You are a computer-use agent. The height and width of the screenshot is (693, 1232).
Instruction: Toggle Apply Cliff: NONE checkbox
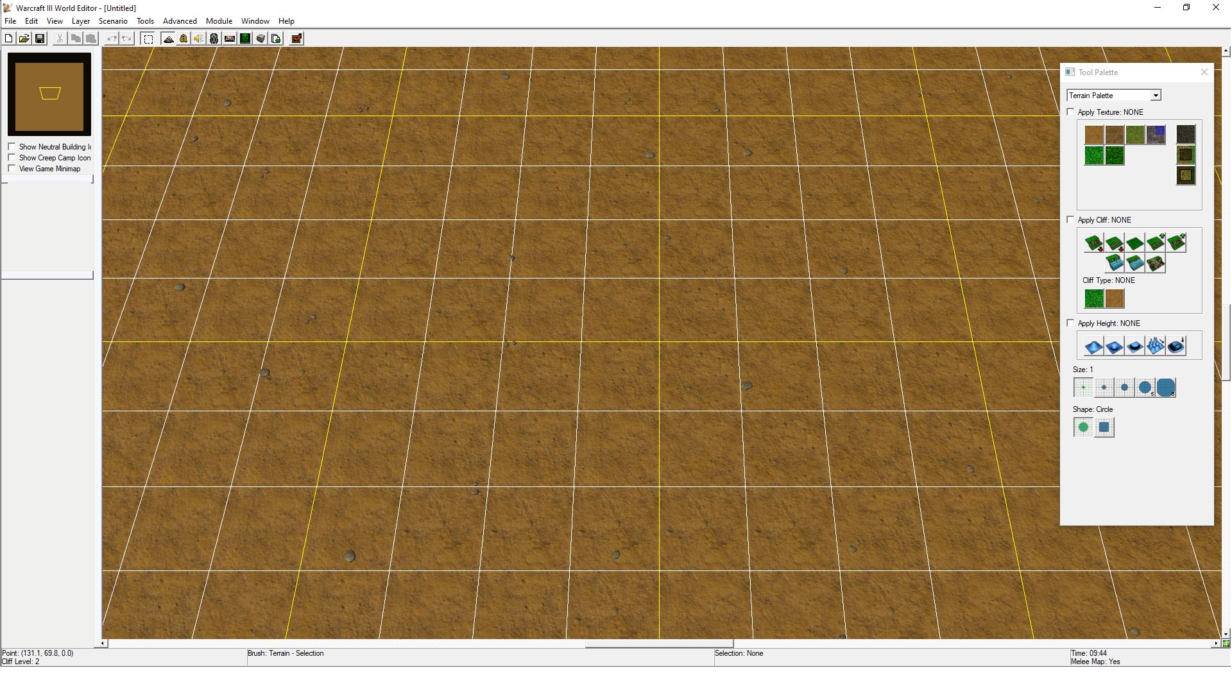point(1070,220)
